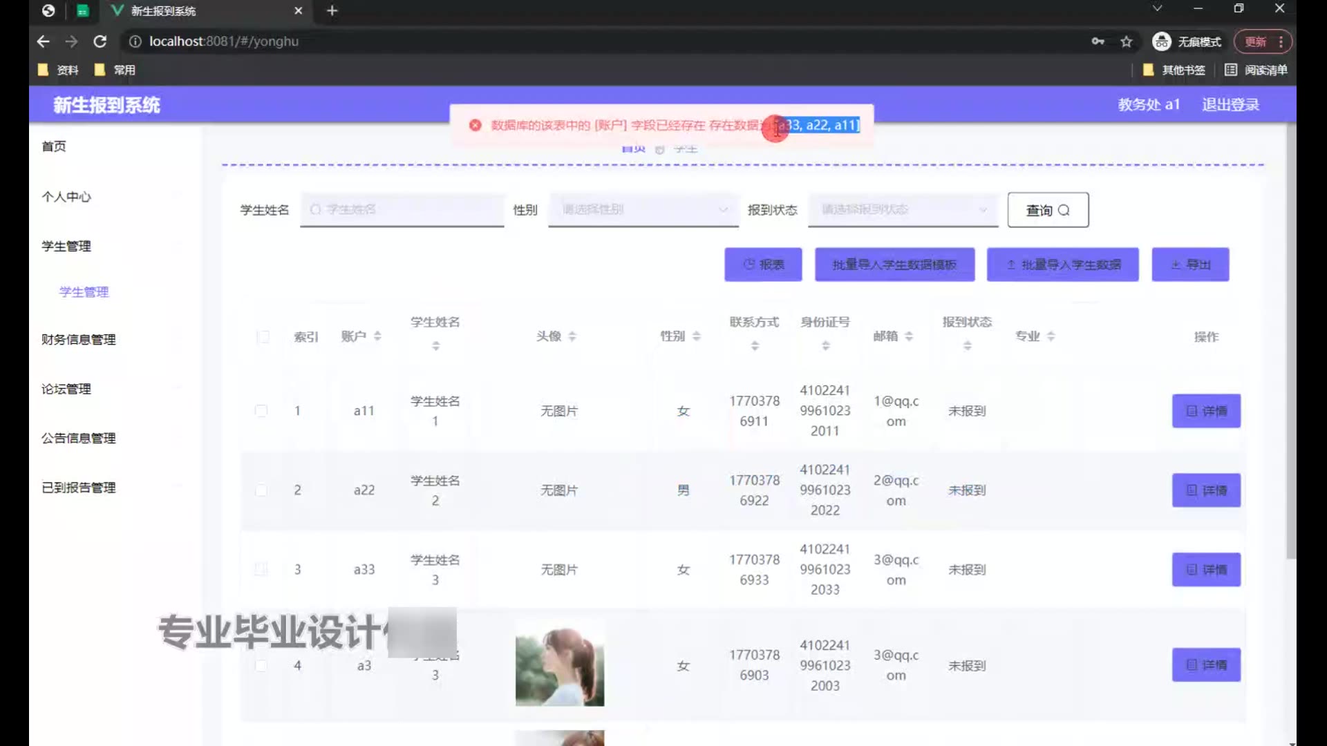The width and height of the screenshot is (1327, 746).
Task: Bookmark this page with the star icon
Action: pyautogui.click(x=1127, y=41)
